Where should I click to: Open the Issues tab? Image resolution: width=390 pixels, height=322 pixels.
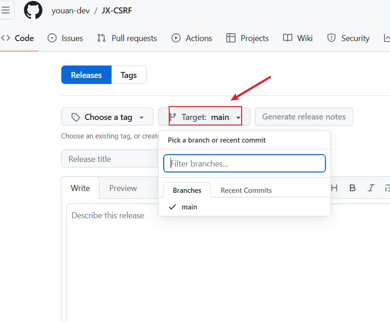coord(65,38)
